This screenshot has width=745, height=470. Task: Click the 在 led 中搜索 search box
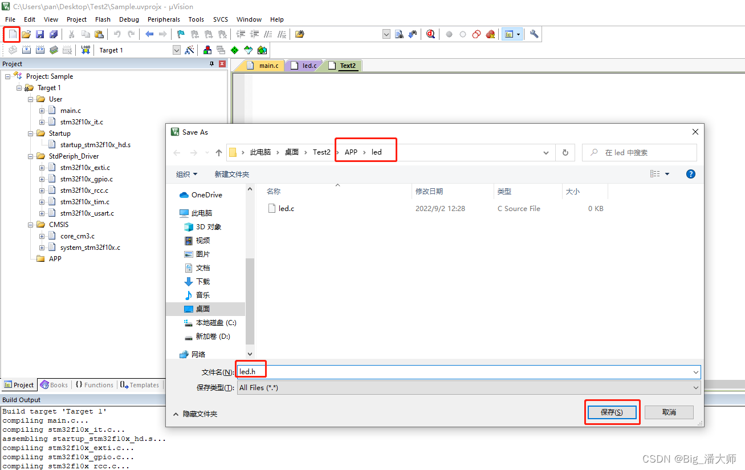pyautogui.click(x=640, y=153)
